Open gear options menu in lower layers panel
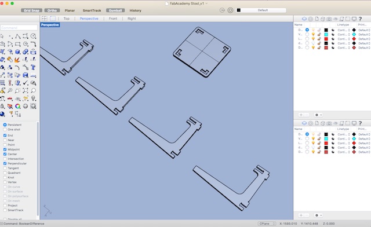The width and height of the screenshot is (371, 227). pyautogui.click(x=318, y=215)
